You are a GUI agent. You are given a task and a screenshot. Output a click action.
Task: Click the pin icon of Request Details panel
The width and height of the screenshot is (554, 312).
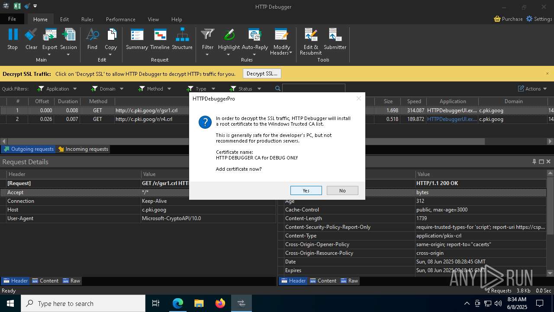(x=535, y=162)
